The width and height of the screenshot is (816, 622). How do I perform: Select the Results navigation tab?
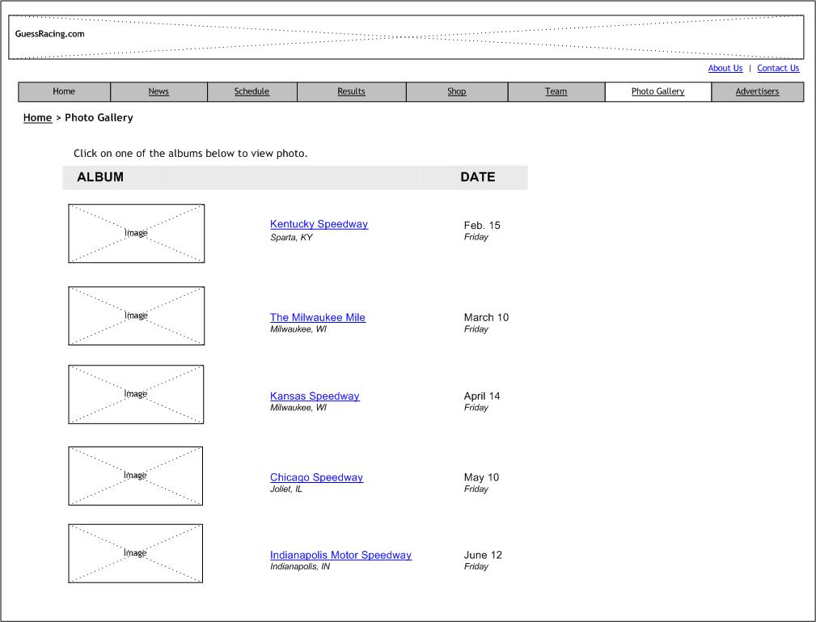tap(351, 91)
